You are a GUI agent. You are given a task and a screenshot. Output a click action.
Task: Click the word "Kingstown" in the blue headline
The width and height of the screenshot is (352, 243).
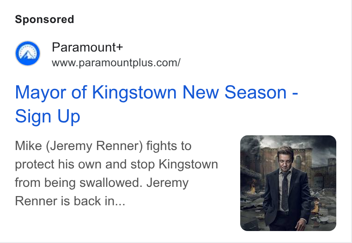click(134, 93)
